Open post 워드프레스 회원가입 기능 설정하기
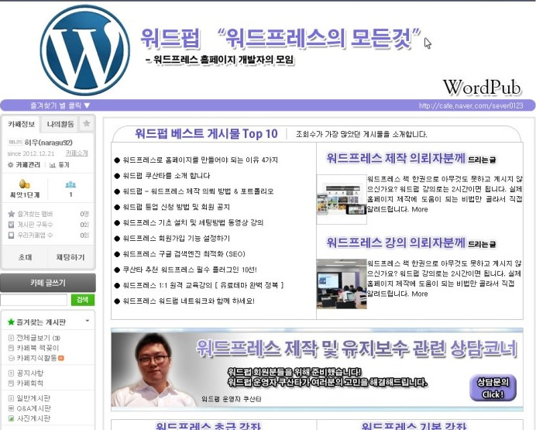536x430 pixels. [x=176, y=239]
